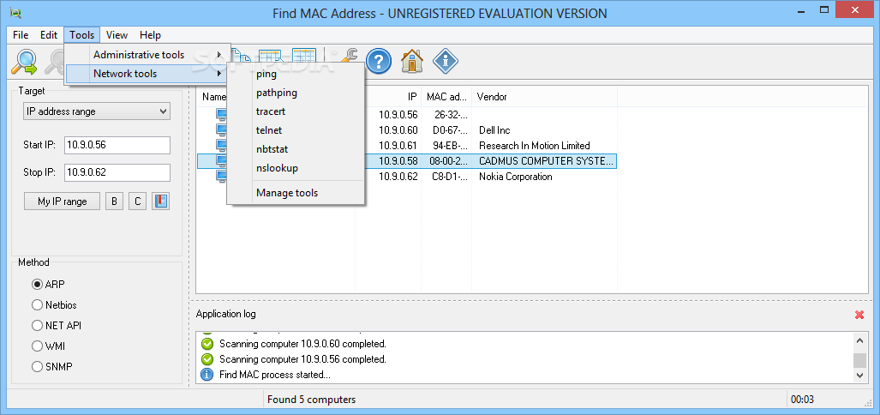The width and height of the screenshot is (880, 415).
Task: Select the WMI method
Action: coord(48,346)
